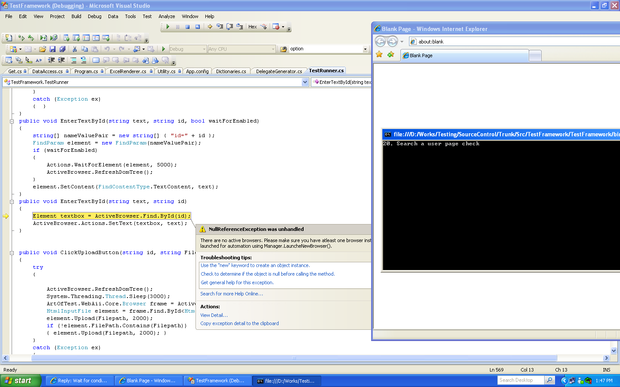
Task: Collapse the EnterTextById waitForEnabled method outline
Action: [x=12, y=121]
